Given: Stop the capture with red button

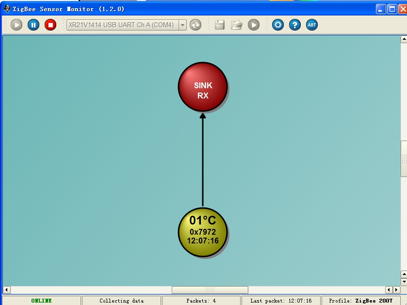Looking at the screenshot, I should click(50, 25).
